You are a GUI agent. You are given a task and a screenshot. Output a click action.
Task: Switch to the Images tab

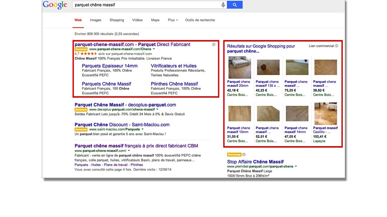point(96,20)
